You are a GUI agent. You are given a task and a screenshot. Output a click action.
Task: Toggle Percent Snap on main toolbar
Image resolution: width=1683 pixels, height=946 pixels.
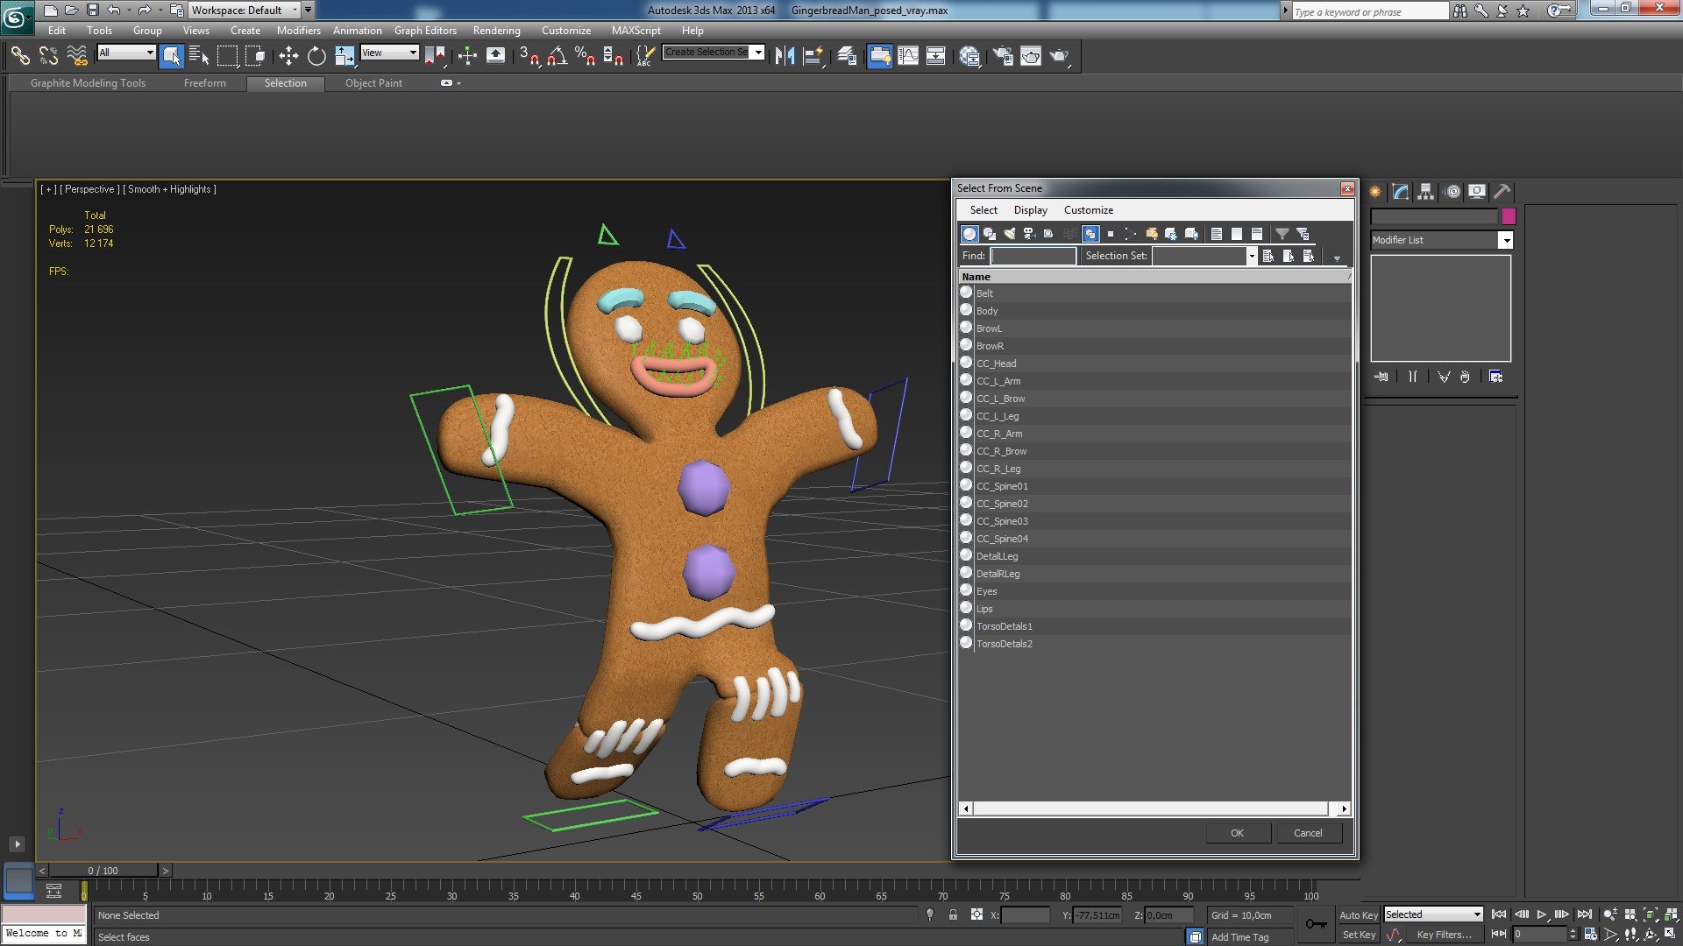coord(585,56)
